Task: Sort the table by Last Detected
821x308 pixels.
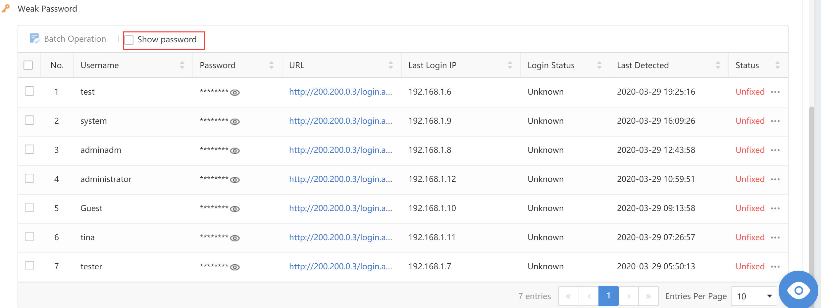Action: coord(718,65)
